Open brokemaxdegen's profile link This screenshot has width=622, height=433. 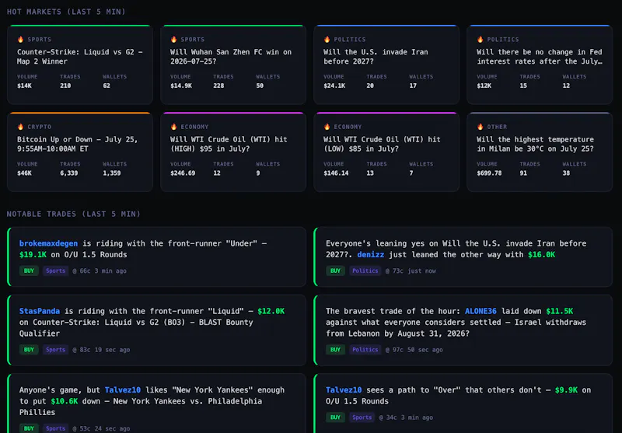click(x=48, y=243)
